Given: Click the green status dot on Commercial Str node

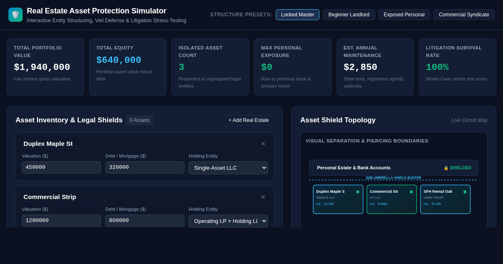Looking at the screenshot, I should point(411,192).
